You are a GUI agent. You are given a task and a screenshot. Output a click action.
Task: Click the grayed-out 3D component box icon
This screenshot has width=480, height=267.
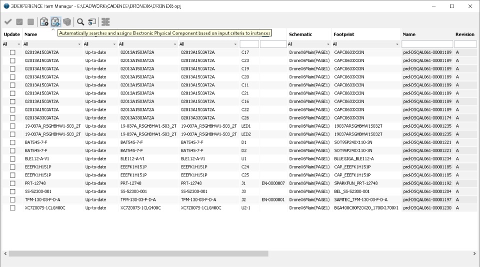click(x=67, y=21)
